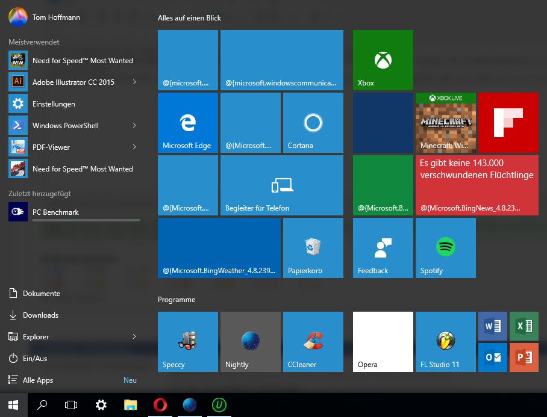Open Task View on taskbar
The height and width of the screenshot is (417, 547).
coord(71,405)
